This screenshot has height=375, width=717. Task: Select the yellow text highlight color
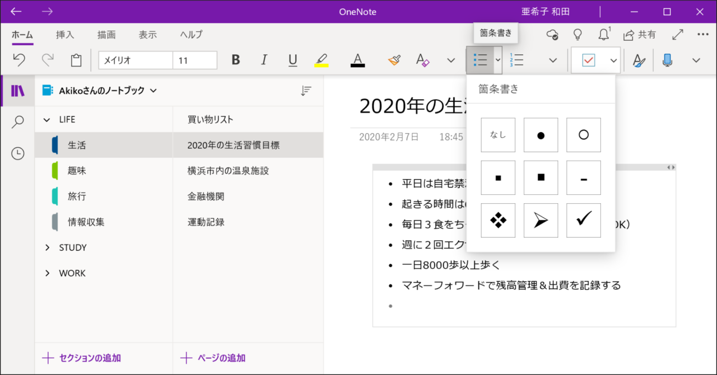(321, 60)
